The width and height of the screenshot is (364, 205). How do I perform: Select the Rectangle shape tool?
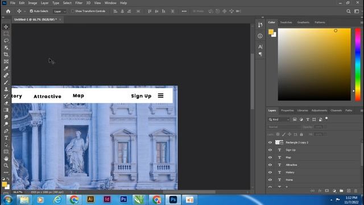pos(6,152)
